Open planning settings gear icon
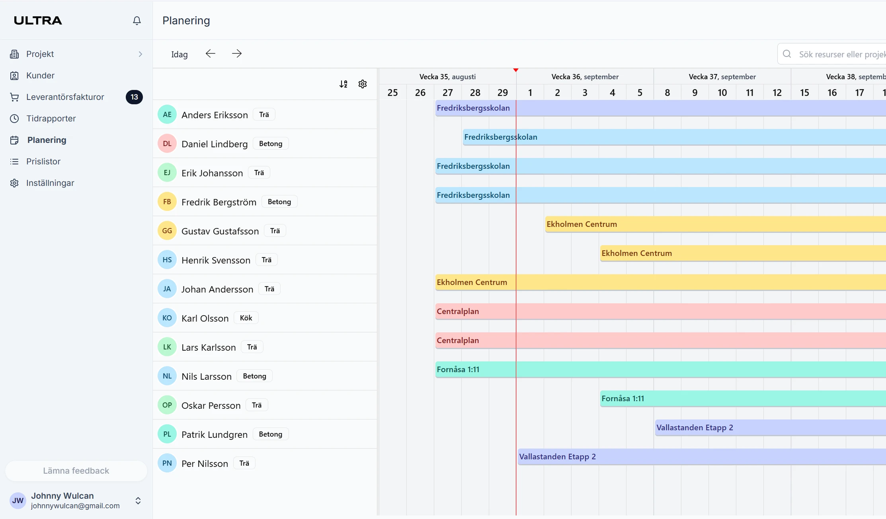 (363, 84)
